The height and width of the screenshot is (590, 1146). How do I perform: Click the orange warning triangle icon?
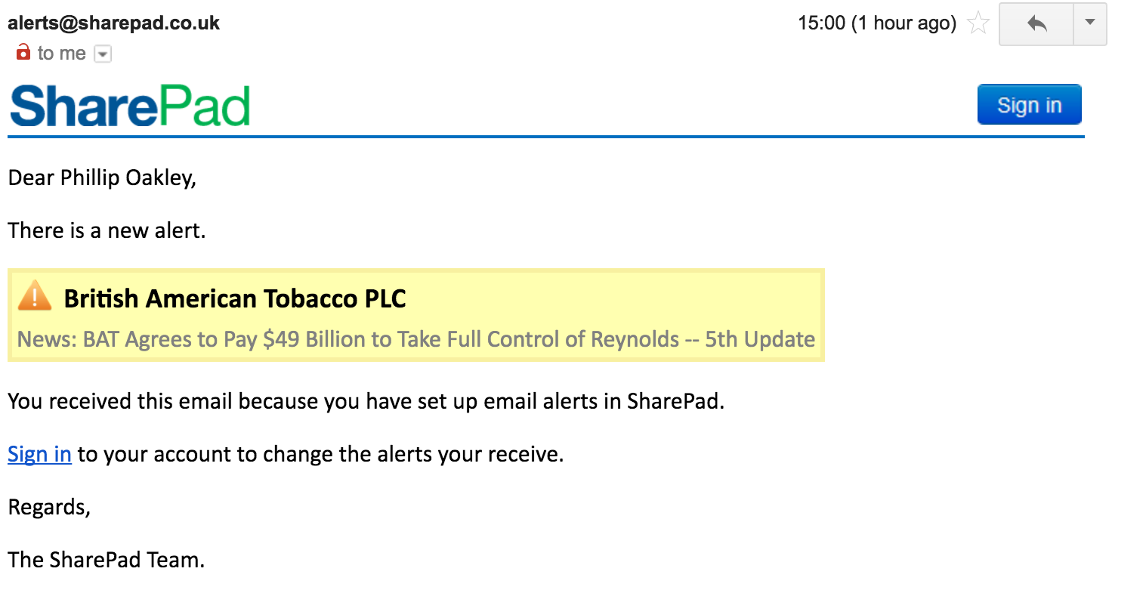tap(35, 296)
